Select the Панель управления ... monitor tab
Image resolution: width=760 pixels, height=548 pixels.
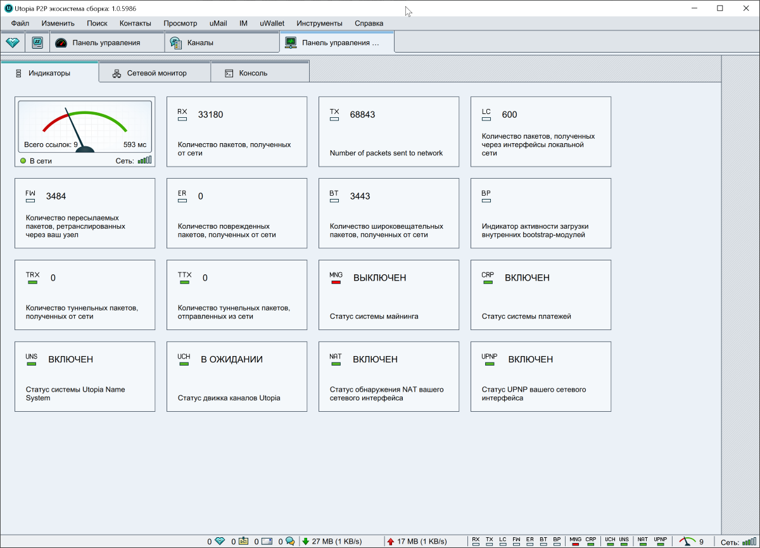tap(336, 42)
